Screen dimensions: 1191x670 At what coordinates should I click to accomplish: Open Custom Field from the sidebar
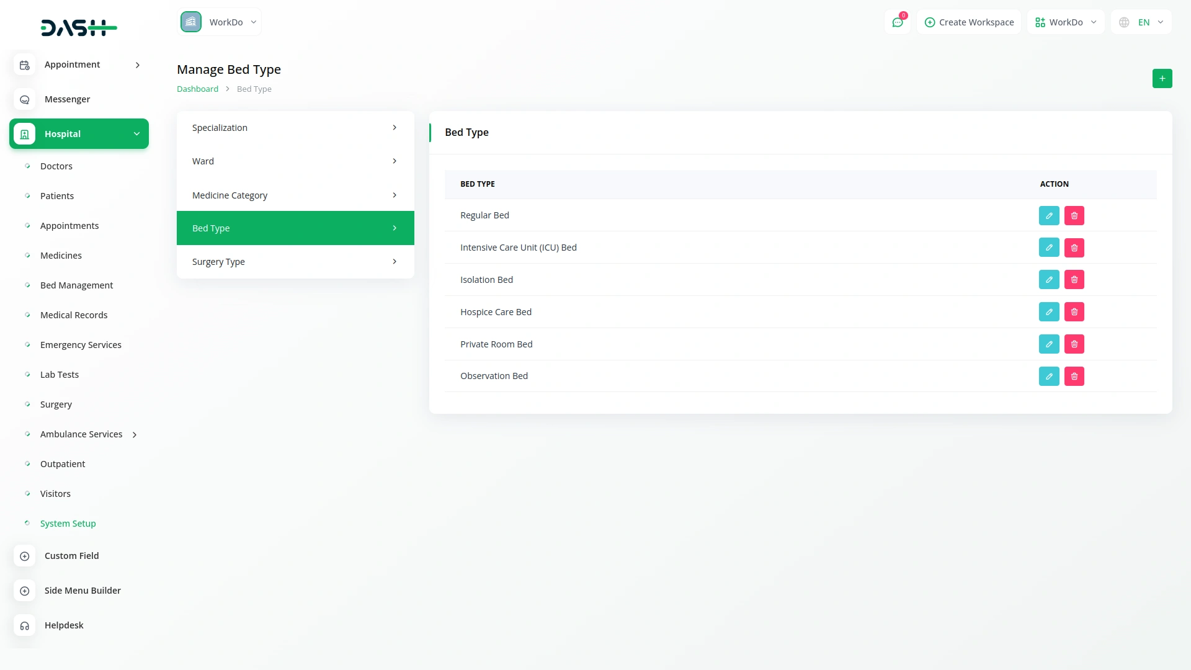[71, 556]
